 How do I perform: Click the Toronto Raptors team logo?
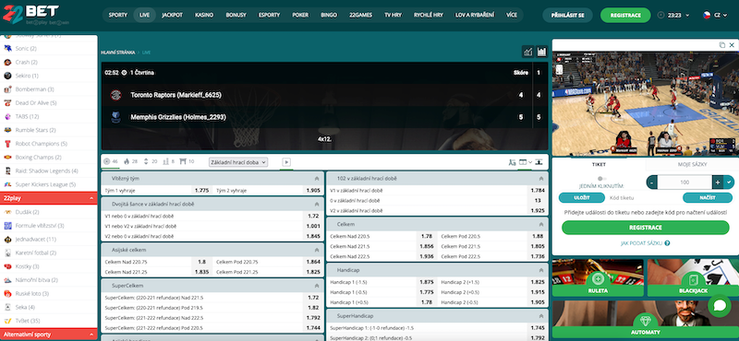coord(115,95)
